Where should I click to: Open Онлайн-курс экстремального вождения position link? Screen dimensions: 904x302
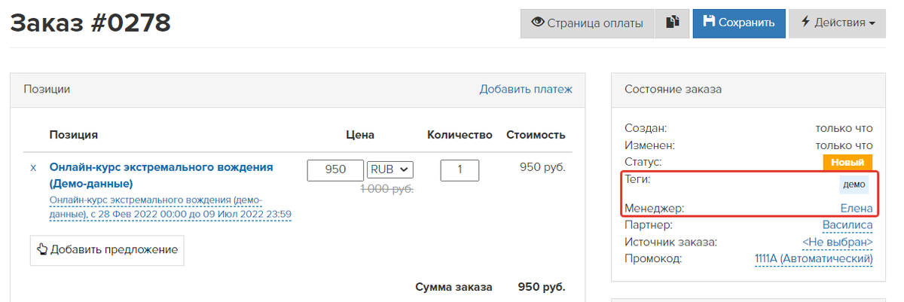(x=161, y=175)
